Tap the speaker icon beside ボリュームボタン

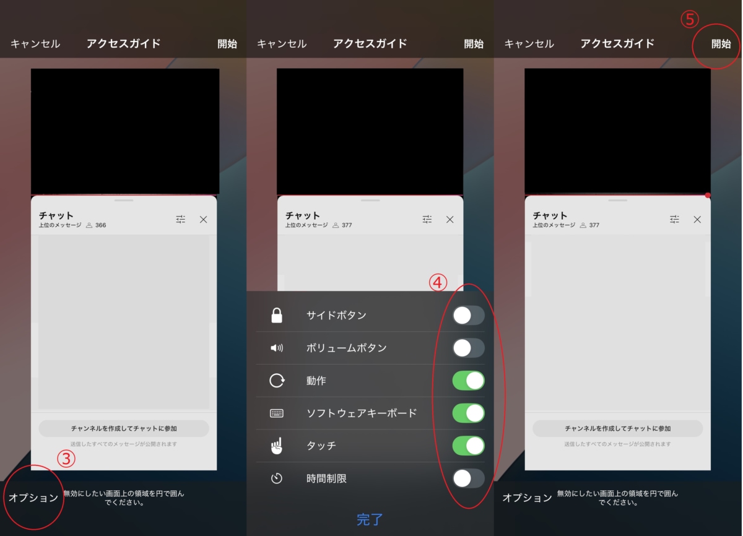(276, 347)
